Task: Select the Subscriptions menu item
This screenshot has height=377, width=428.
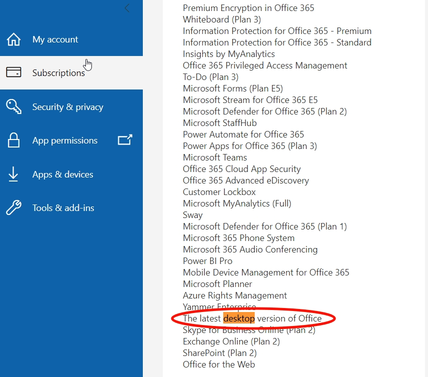Action: 71,72
